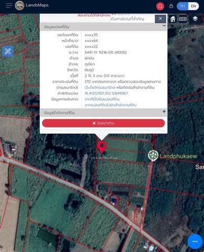The image size is (204, 252).
Task: Click the survey page value xxxx64
Action: pos(91,40)
